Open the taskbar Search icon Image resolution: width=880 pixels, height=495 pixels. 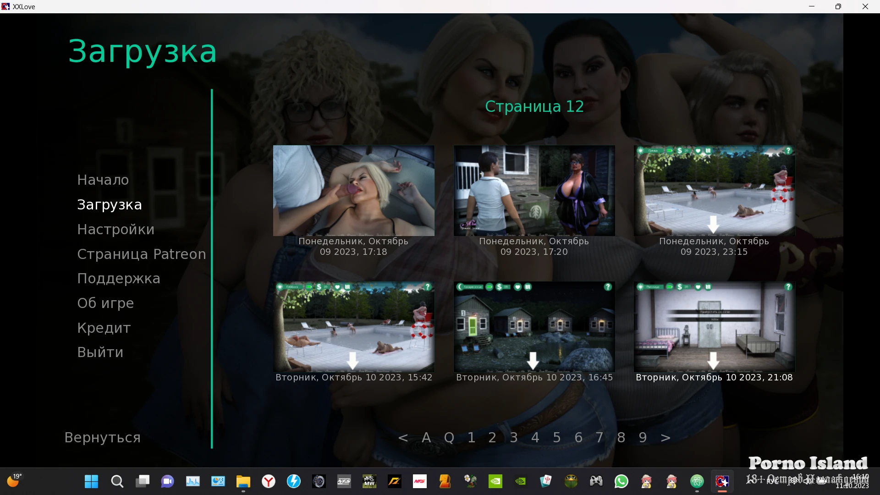pos(117,481)
